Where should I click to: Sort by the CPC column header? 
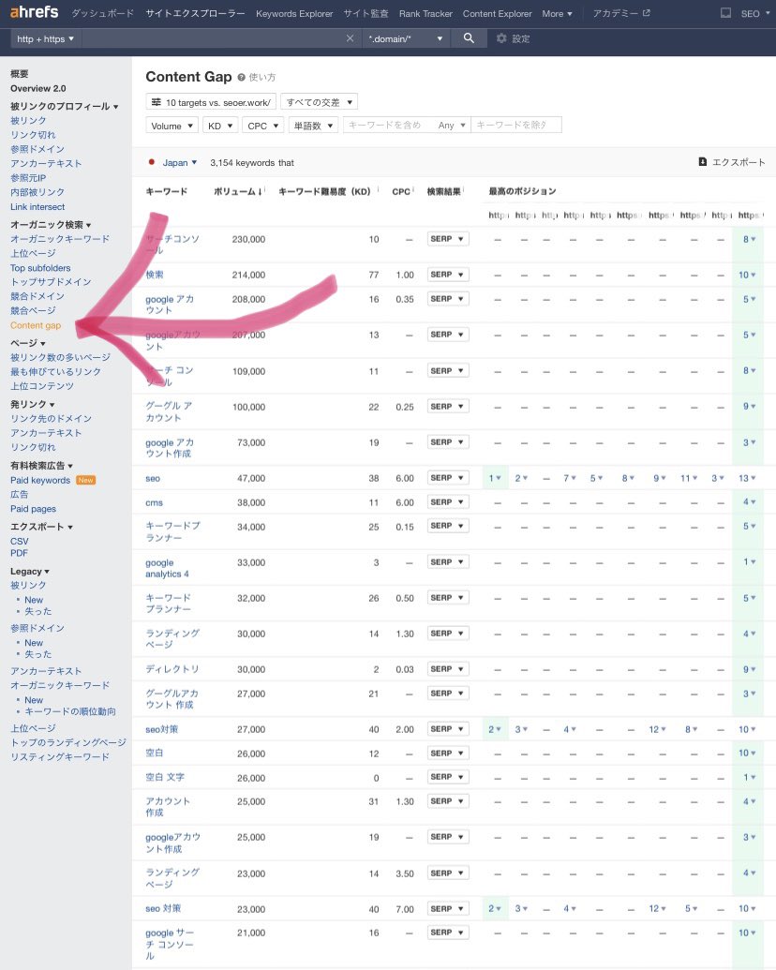pos(401,192)
